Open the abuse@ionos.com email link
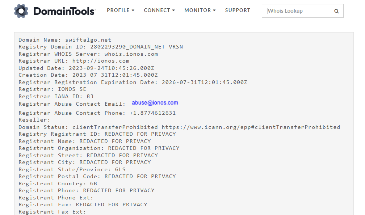365x215 pixels. pyautogui.click(x=155, y=103)
